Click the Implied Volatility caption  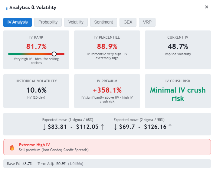pos(178,54)
